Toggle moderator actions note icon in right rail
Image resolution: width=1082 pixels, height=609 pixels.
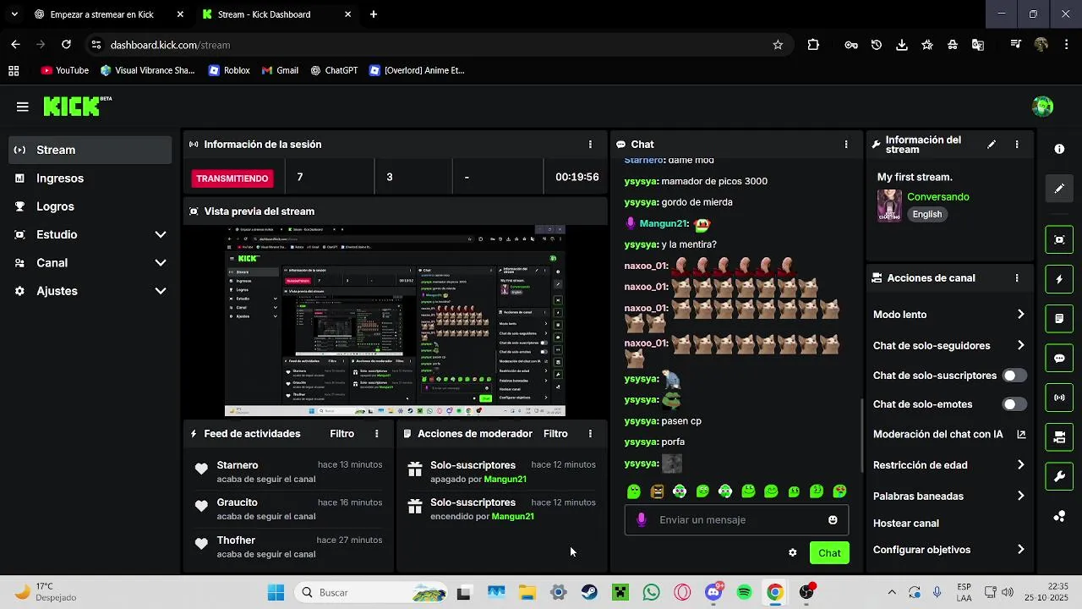[1059, 319]
